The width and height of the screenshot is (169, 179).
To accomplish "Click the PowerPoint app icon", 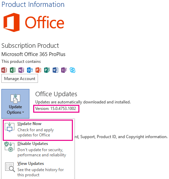I will (38, 70).
